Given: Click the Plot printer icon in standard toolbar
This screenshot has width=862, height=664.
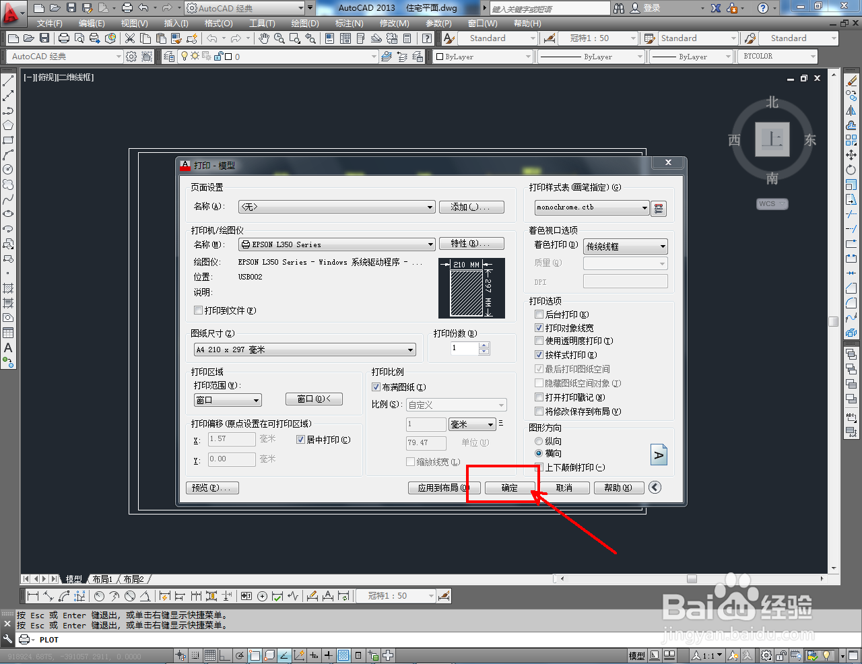Looking at the screenshot, I should point(63,38).
